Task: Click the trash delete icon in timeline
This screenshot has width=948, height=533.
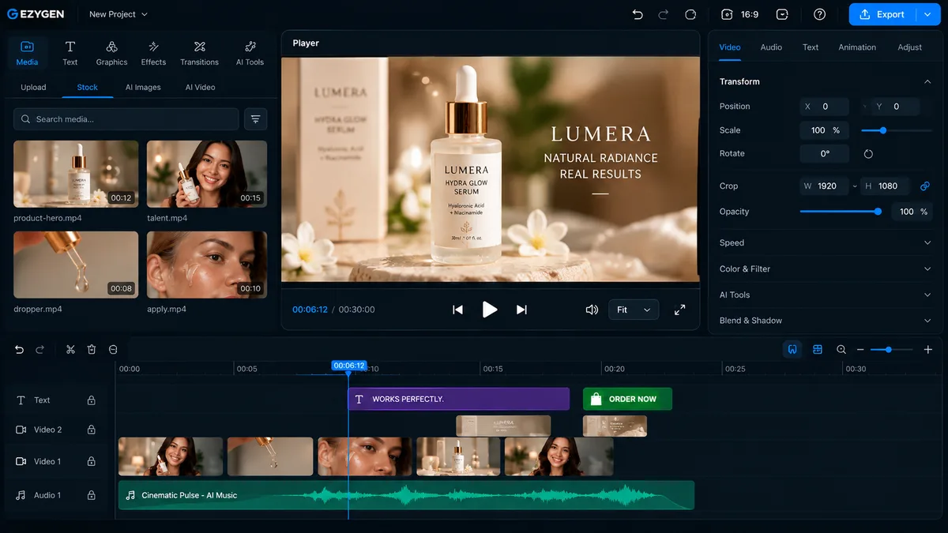Action: click(92, 349)
